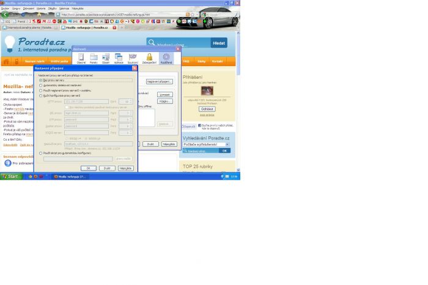Click magnifier icon in Poradte.cz header search
Screen dimensions: 428x285
pyautogui.click(x=152, y=43)
